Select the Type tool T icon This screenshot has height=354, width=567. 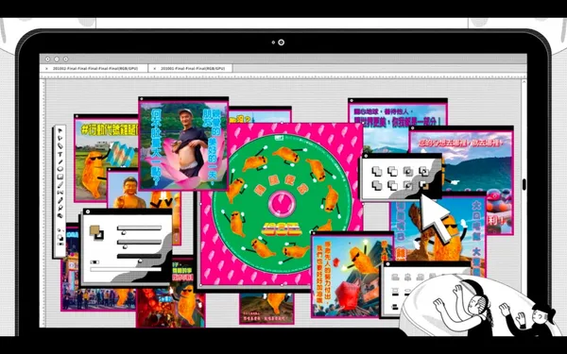[60, 154]
